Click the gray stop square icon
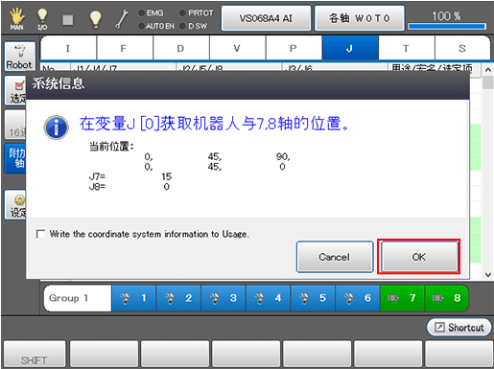Screen dimensions: 494x369 coord(68,20)
